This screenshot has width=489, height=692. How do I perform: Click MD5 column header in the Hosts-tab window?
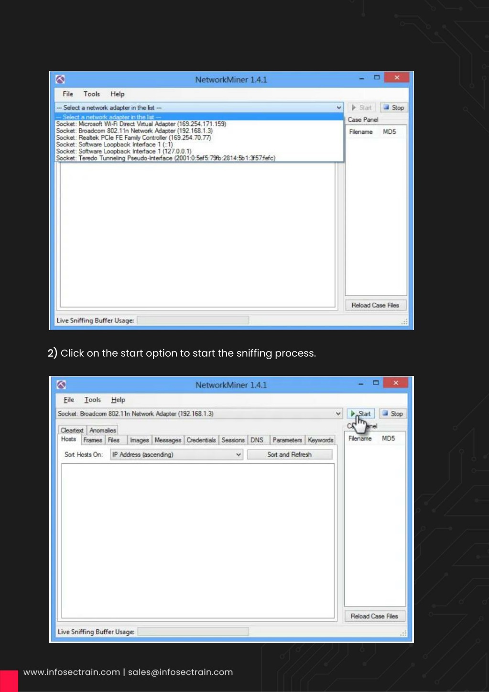click(389, 438)
